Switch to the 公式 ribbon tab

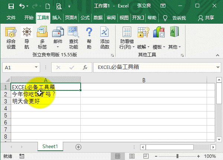[x=85, y=18]
